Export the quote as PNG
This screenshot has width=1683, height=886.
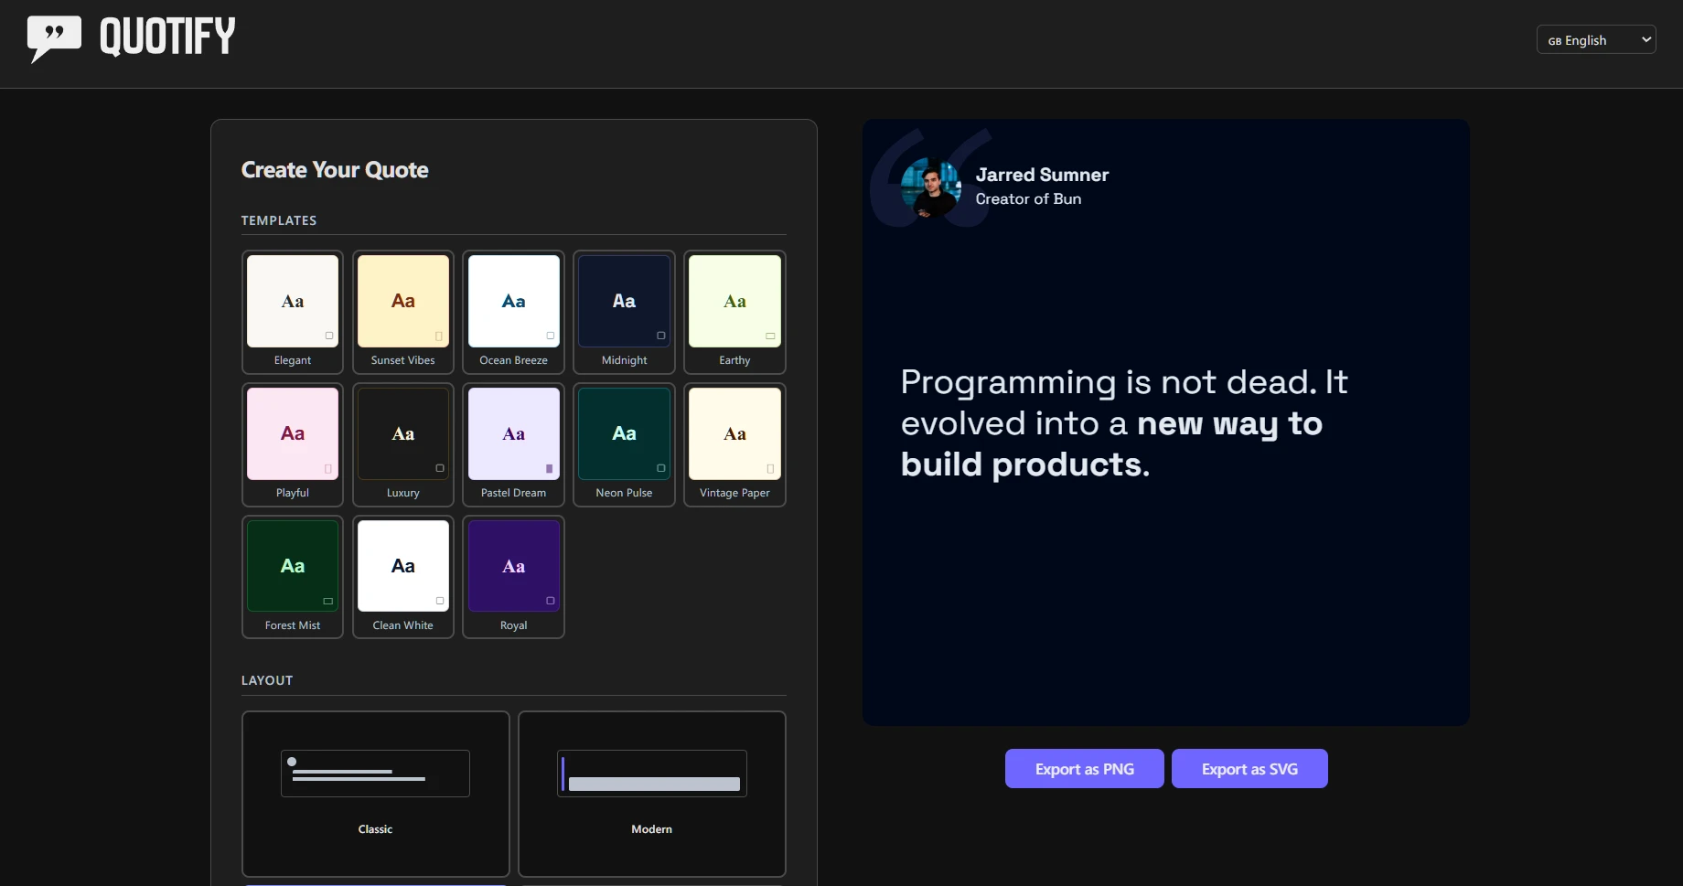click(1085, 769)
